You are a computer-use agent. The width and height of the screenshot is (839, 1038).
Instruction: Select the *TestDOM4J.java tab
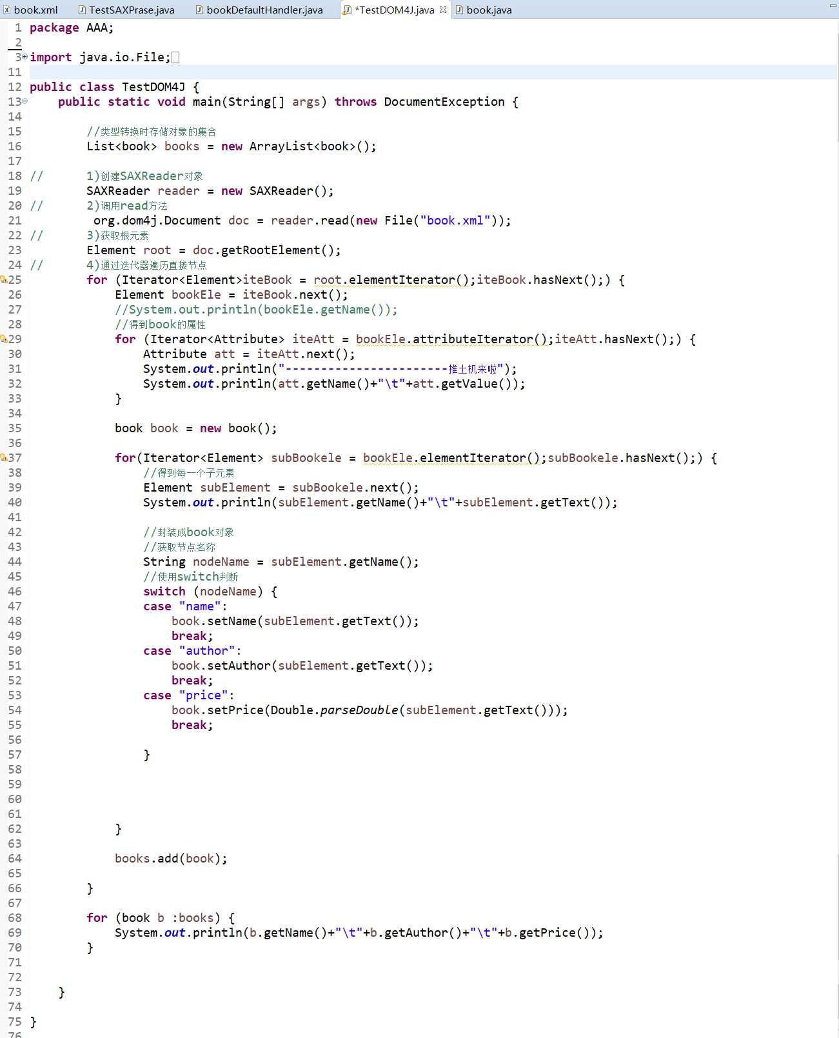point(396,10)
